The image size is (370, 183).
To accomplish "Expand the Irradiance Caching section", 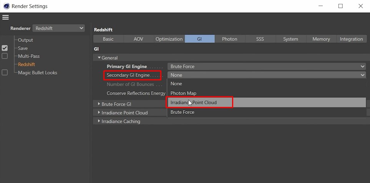I will [x=99, y=121].
